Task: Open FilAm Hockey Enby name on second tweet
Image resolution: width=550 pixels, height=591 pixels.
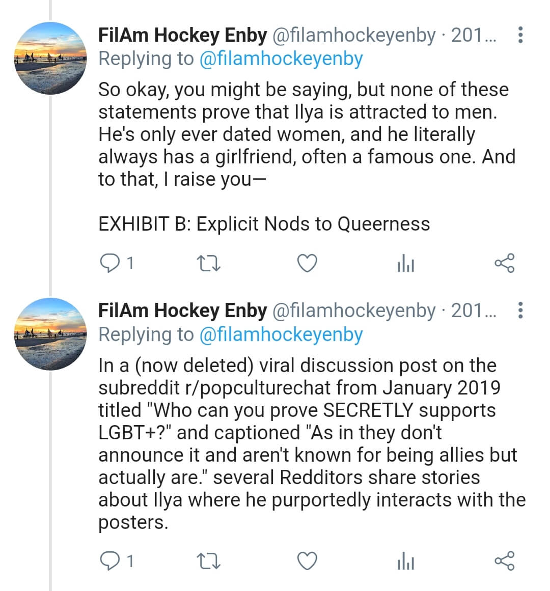Action: (x=182, y=311)
